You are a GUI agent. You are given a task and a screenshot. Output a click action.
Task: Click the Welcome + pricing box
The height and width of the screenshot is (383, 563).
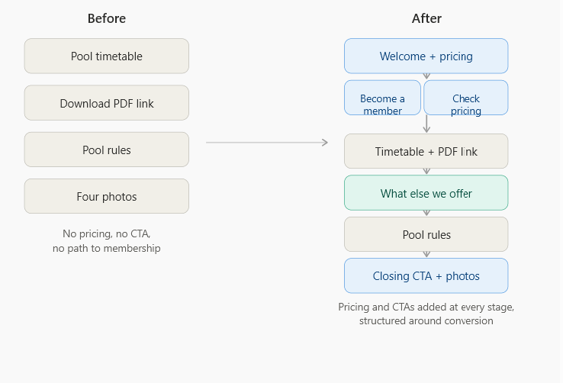pyautogui.click(x=426, y=56)
